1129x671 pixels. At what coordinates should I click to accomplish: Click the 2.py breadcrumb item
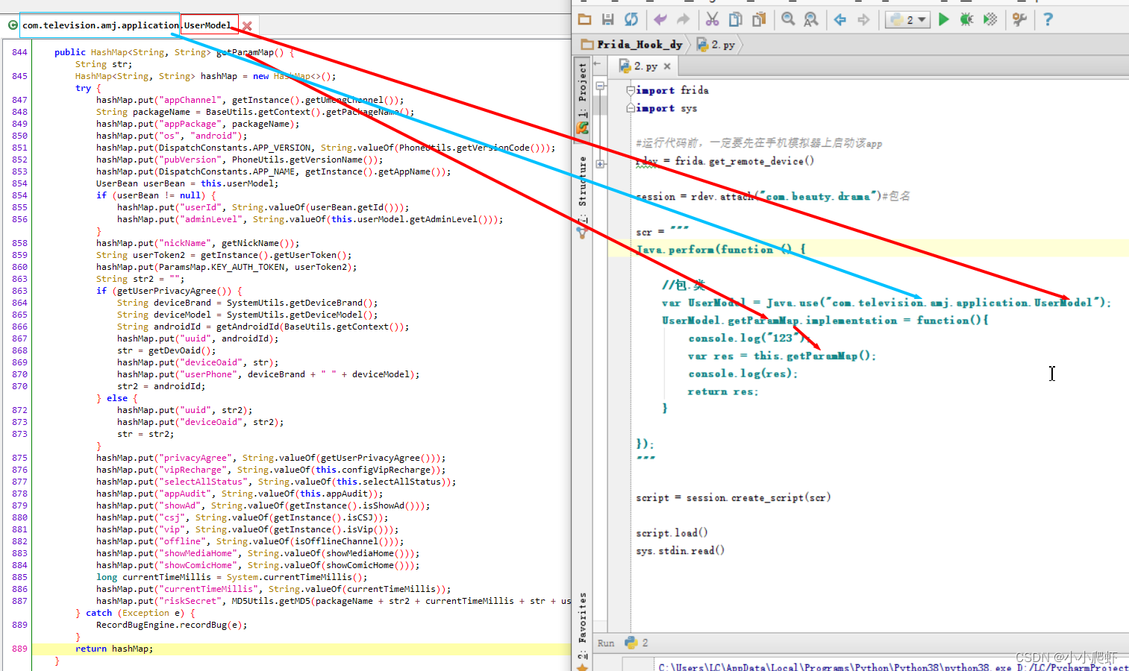pyautogui.click(x=716, y=45)
